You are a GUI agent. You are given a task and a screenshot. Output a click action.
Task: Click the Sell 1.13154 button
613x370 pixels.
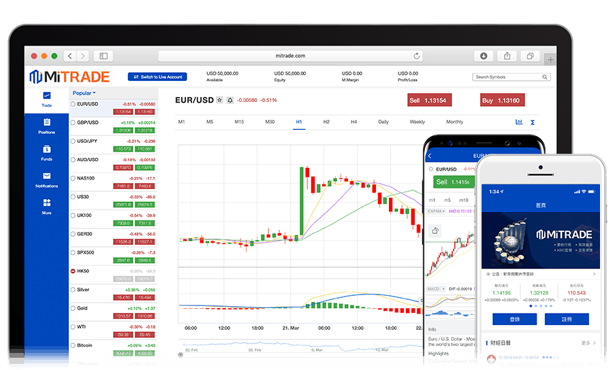click(x=430, y=100)
